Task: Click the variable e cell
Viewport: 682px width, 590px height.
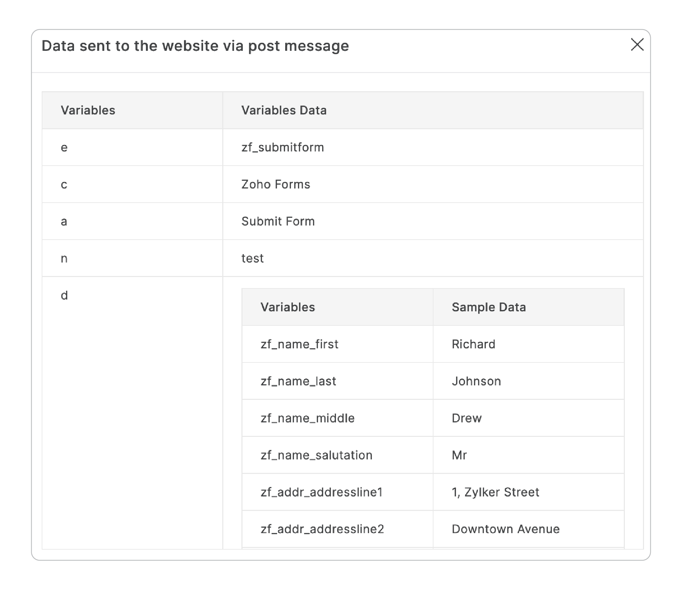Action: [64, 147]
